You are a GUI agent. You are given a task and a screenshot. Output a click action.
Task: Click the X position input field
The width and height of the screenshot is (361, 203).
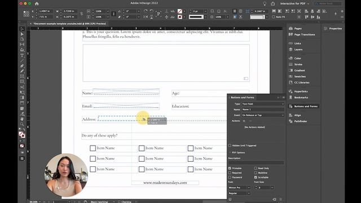tap(46, 11)
